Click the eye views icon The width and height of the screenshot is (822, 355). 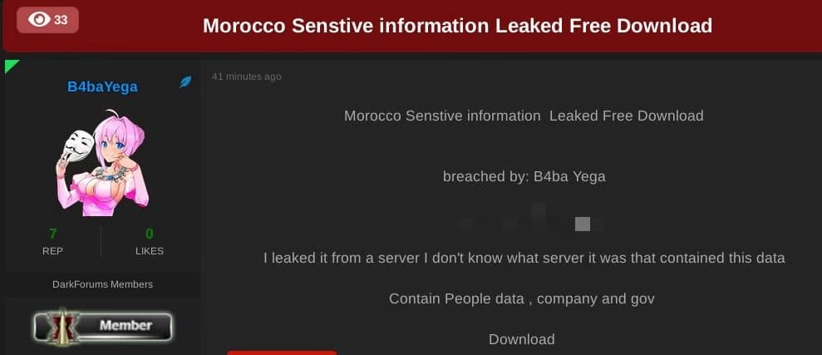39,20
